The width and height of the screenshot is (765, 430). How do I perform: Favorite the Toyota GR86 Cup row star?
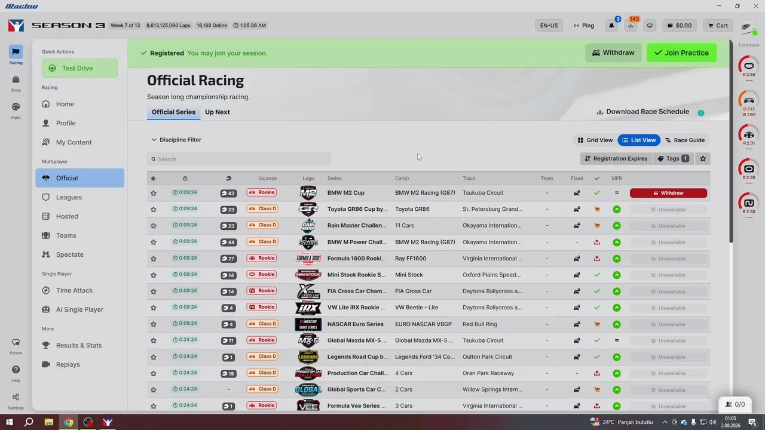[x=154, y=210]
